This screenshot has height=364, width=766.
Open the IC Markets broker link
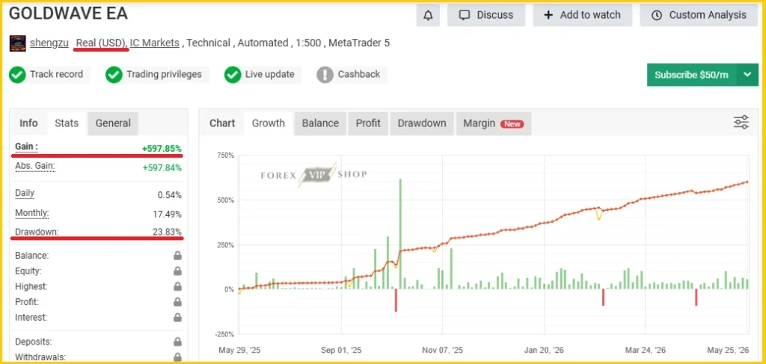pos(154,43)
